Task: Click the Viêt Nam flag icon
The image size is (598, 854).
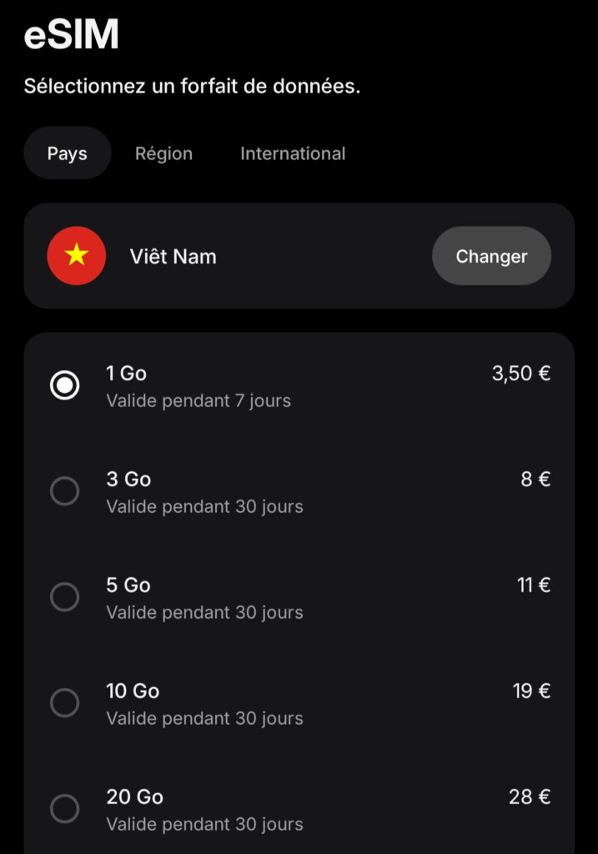Action: click(x=76, y=256)
